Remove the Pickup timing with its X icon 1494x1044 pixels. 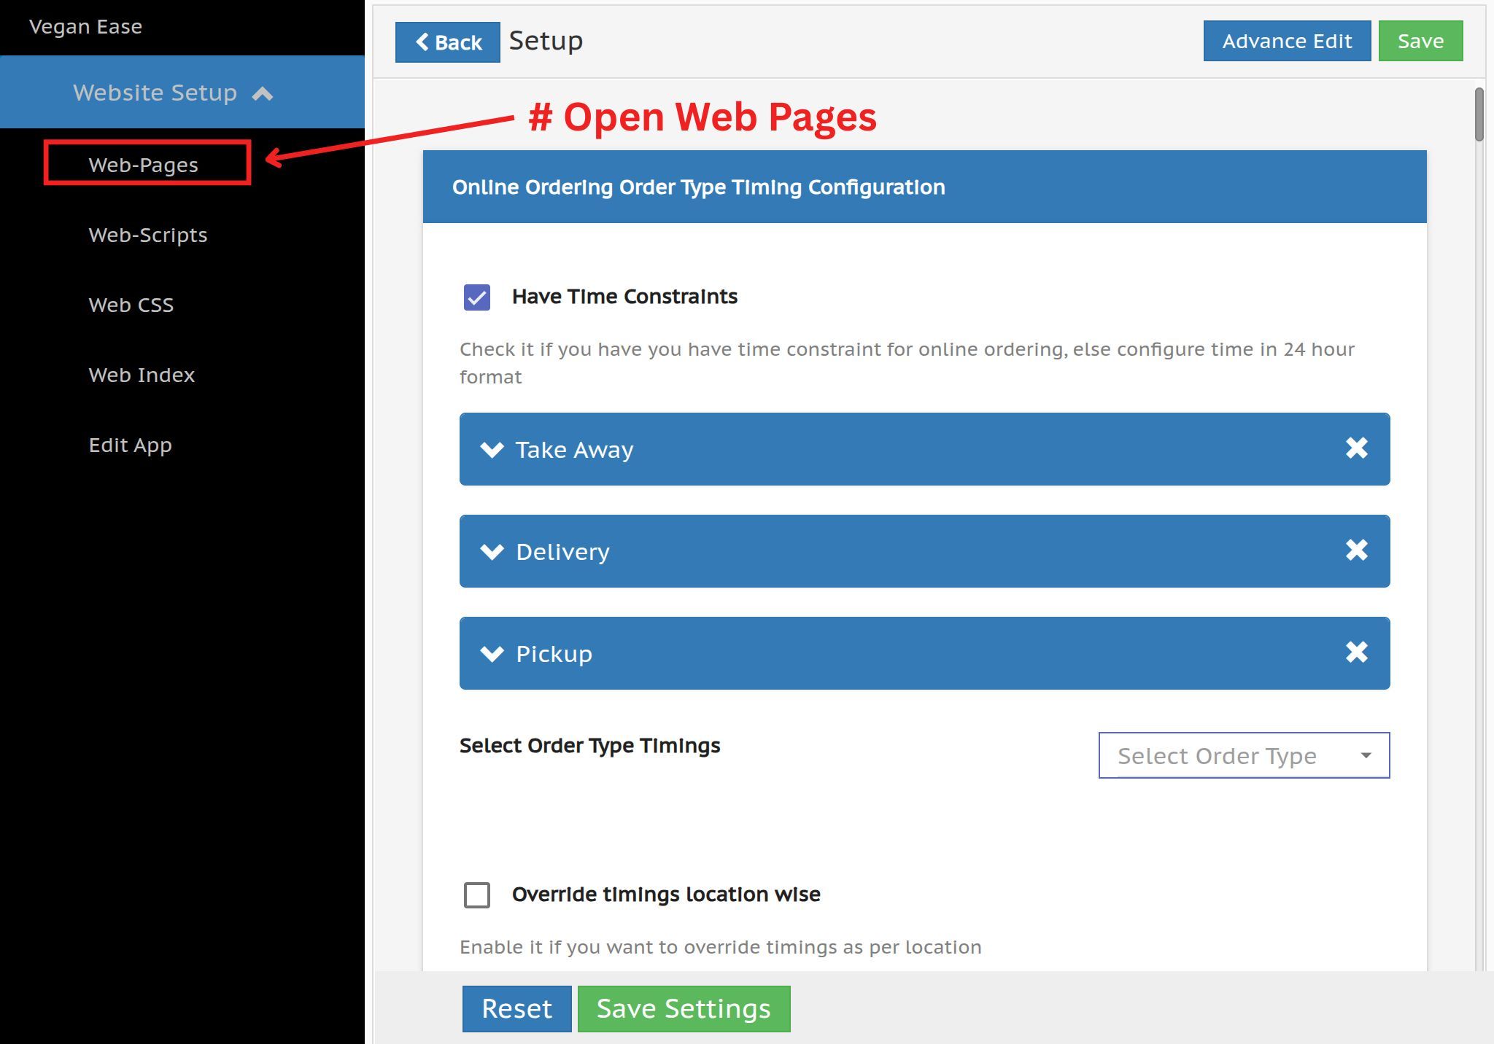[1356, 652]
